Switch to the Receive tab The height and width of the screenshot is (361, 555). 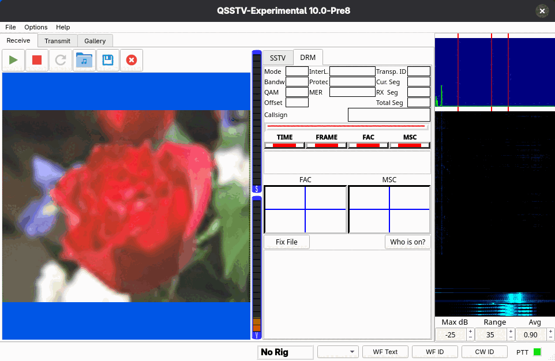pos(18,40)
